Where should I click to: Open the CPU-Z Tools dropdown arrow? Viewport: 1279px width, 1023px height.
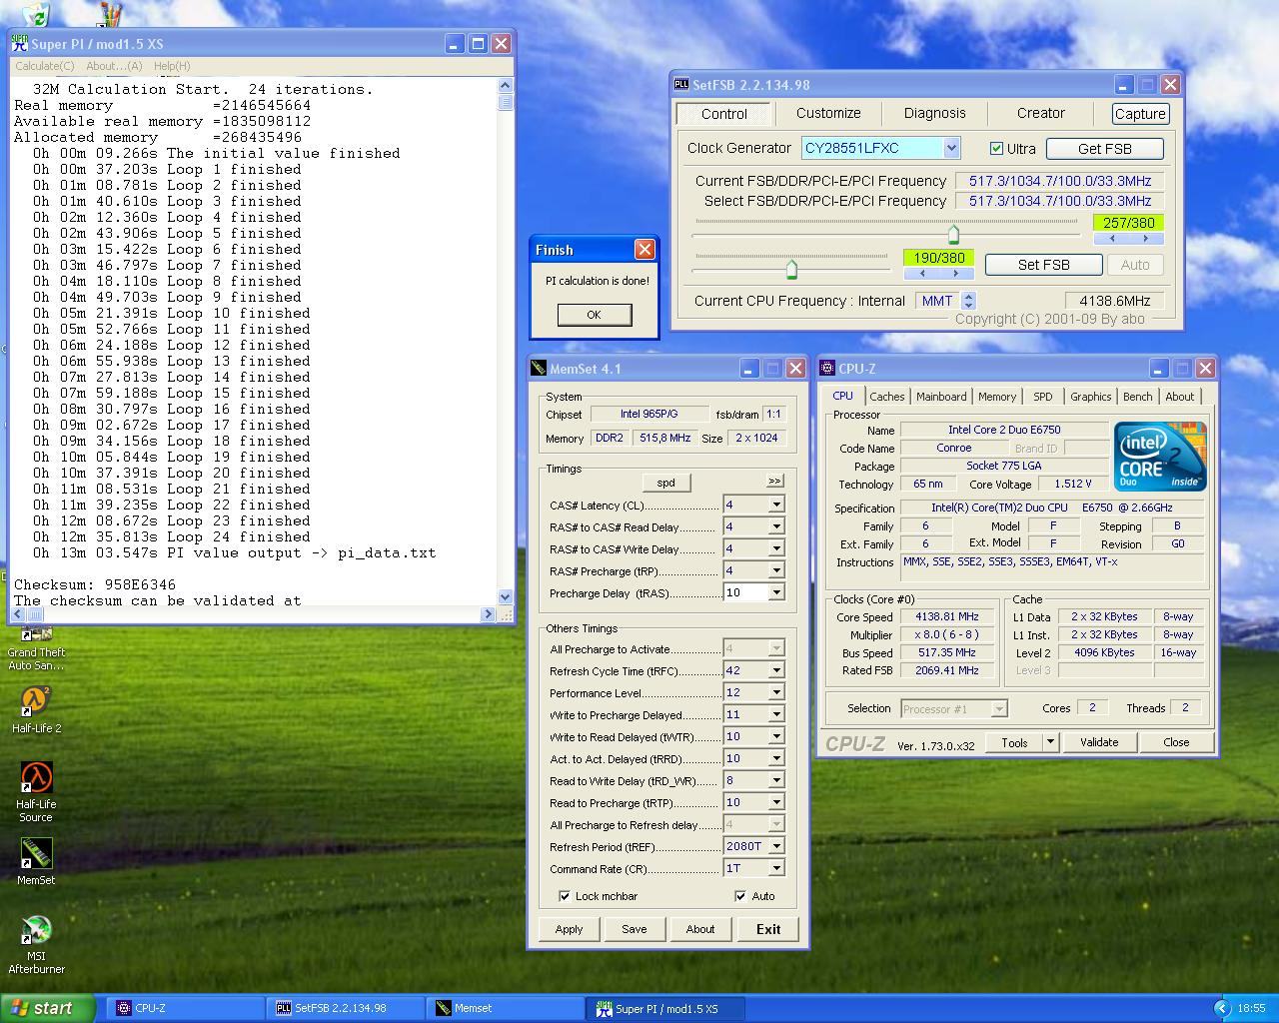(x=1050, y=742)
